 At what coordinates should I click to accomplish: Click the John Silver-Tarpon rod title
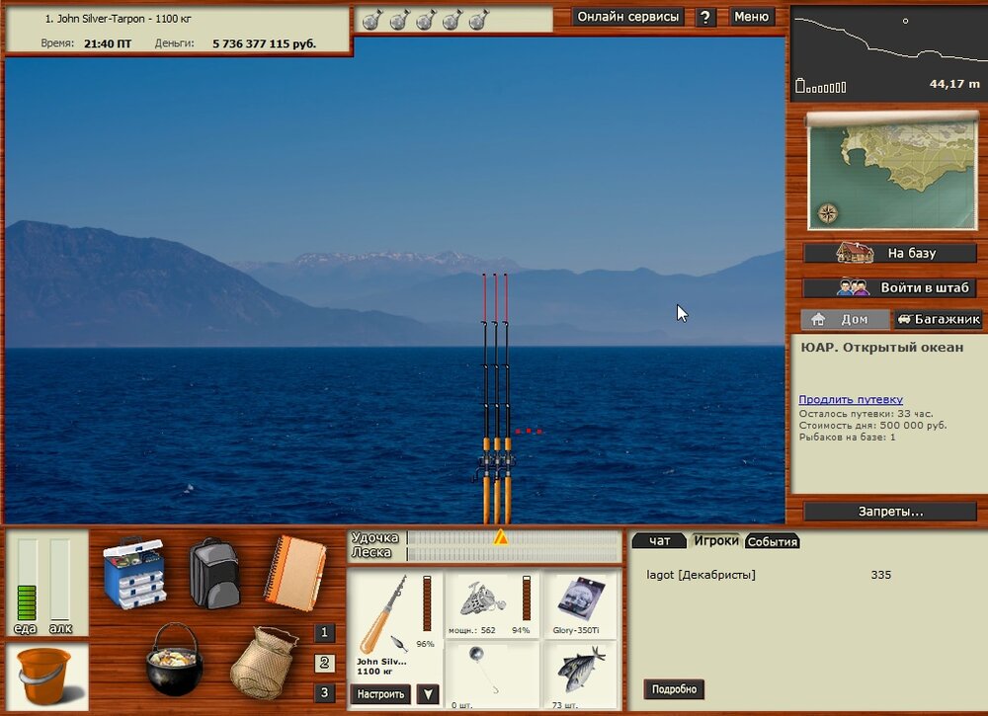point(118,19)
